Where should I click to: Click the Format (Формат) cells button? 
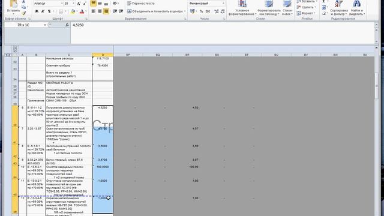pos(306,13)
